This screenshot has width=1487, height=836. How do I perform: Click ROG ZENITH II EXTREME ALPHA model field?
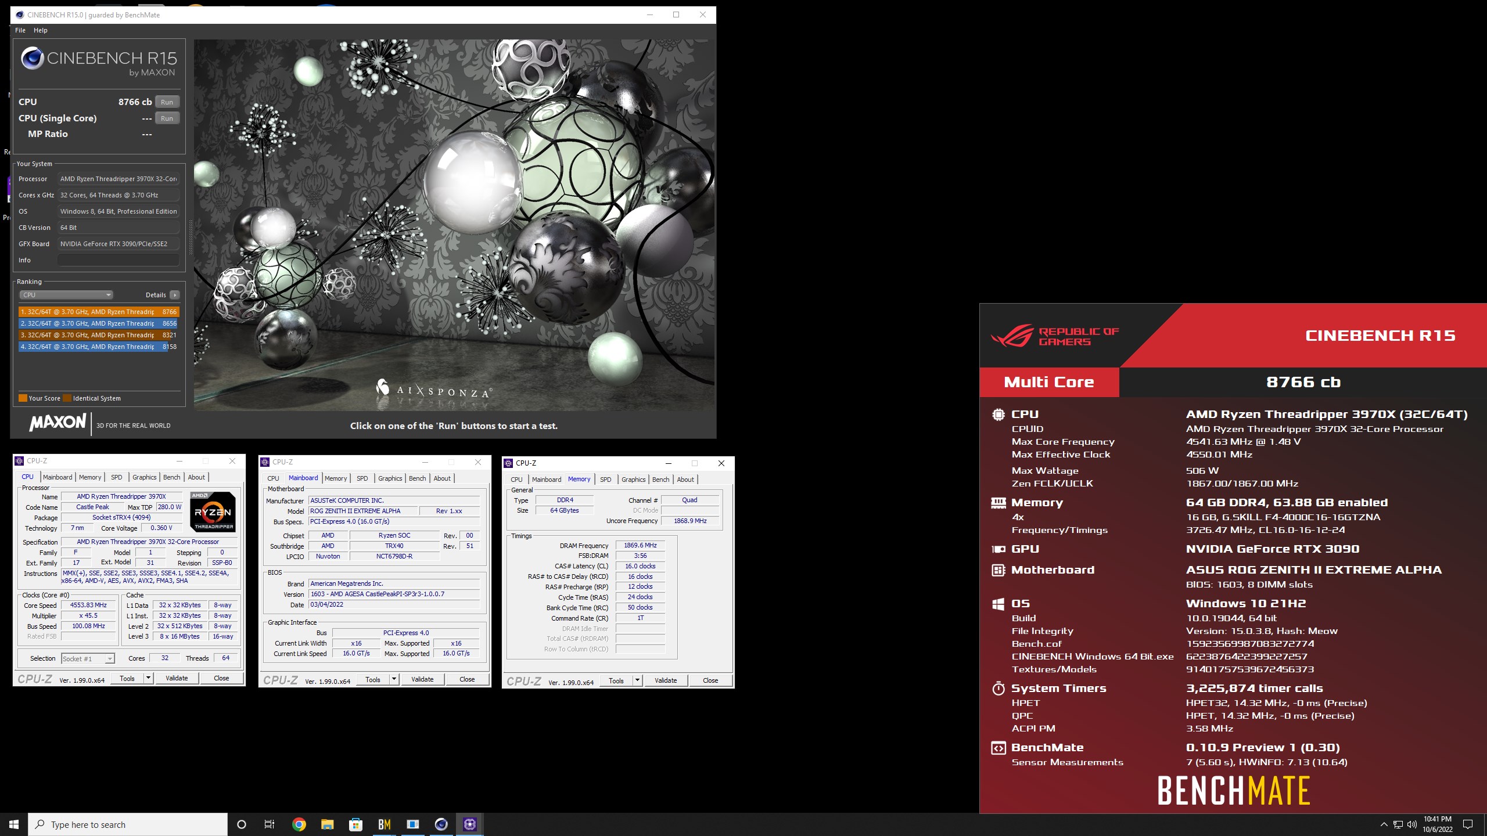coord(363,511)
